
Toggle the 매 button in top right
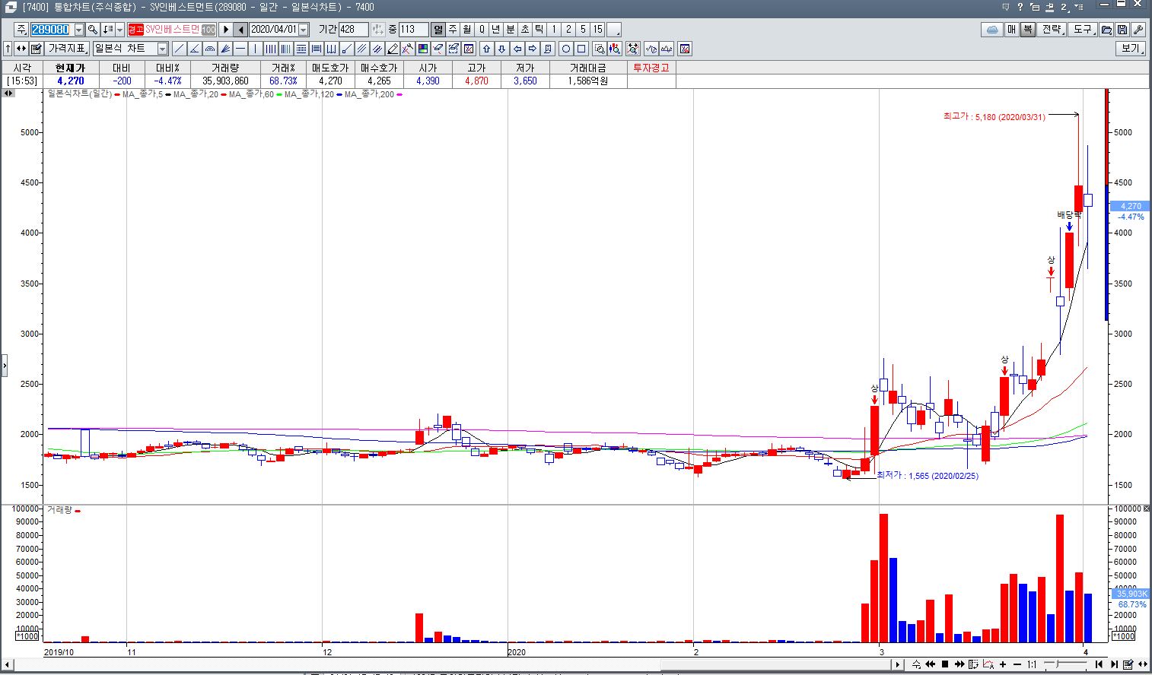tap(1012, 30)
